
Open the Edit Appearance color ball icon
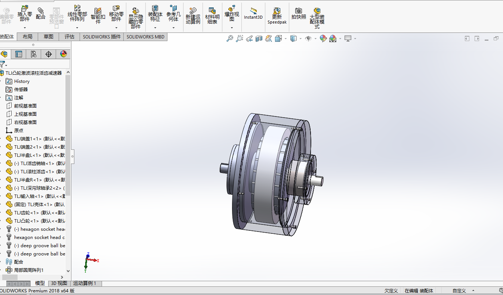[x=323, y=38]
